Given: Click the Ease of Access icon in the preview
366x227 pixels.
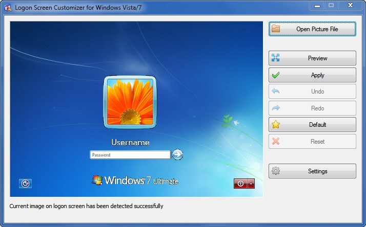Looking at the screenshot, I should (25, 184).
